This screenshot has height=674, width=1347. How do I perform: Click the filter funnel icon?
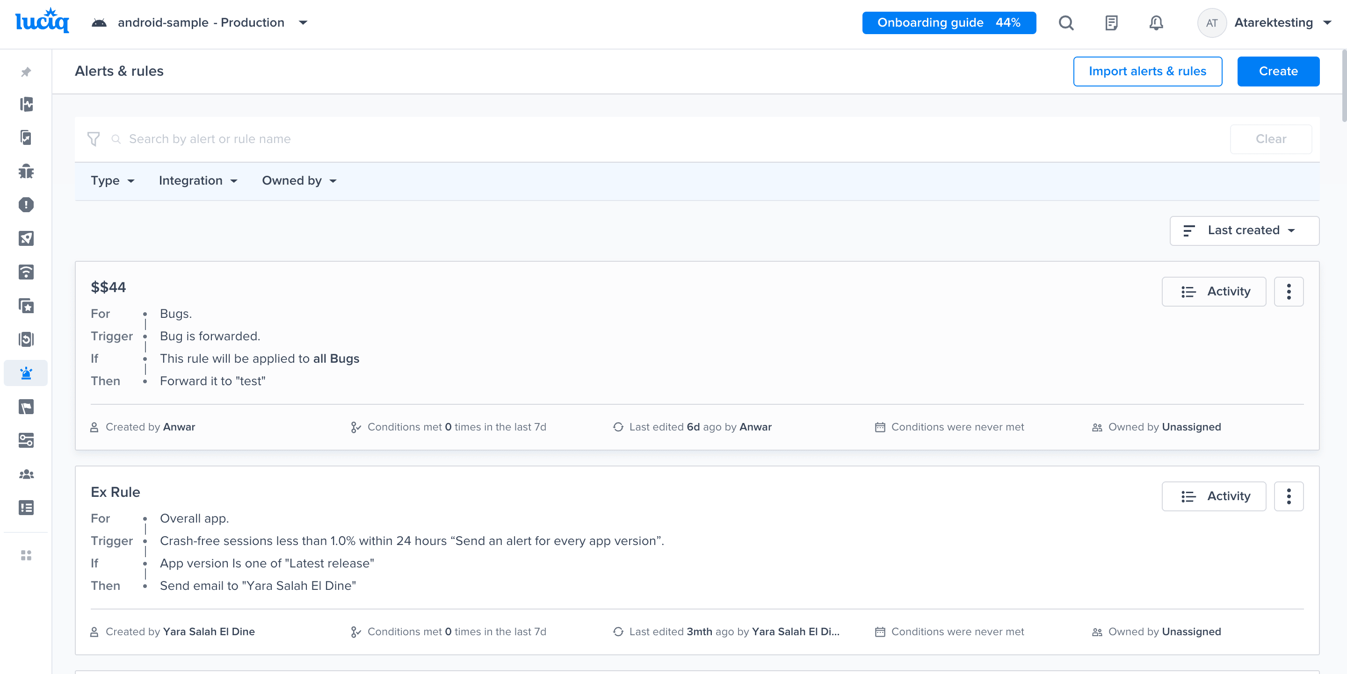pos(94,139)
